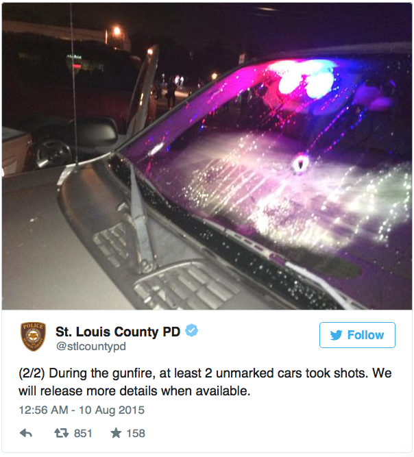Screen dimensions: 414x457
Task: View the 158 favorites count
Action: 136,433
